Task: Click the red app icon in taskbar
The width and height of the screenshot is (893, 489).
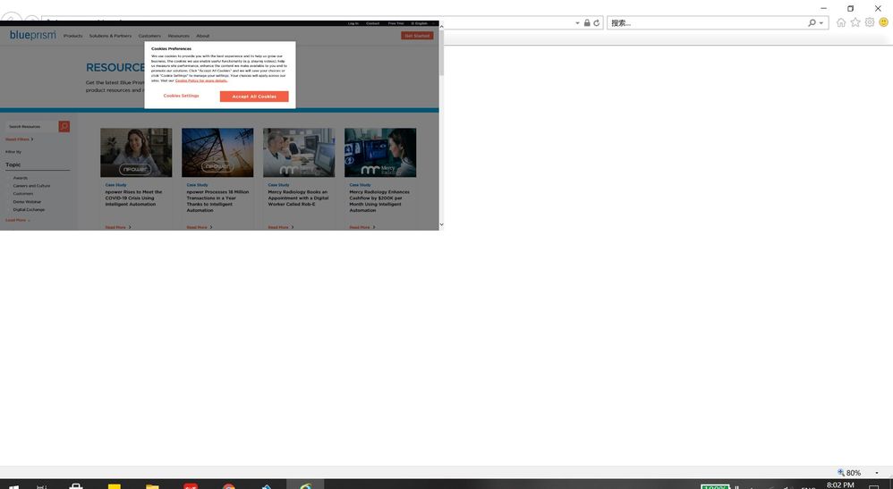Action: 191,485
